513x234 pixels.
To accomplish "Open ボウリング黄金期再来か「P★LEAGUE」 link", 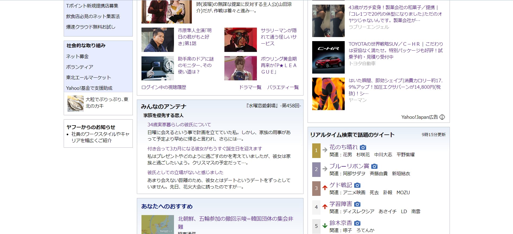I will pyautogui.click(x=279, y=65).
